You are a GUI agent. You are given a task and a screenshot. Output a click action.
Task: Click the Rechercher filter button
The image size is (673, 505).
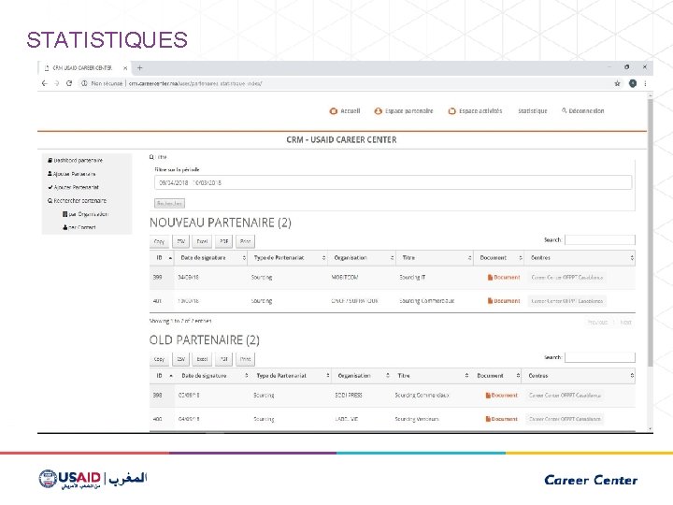[169, 203]
